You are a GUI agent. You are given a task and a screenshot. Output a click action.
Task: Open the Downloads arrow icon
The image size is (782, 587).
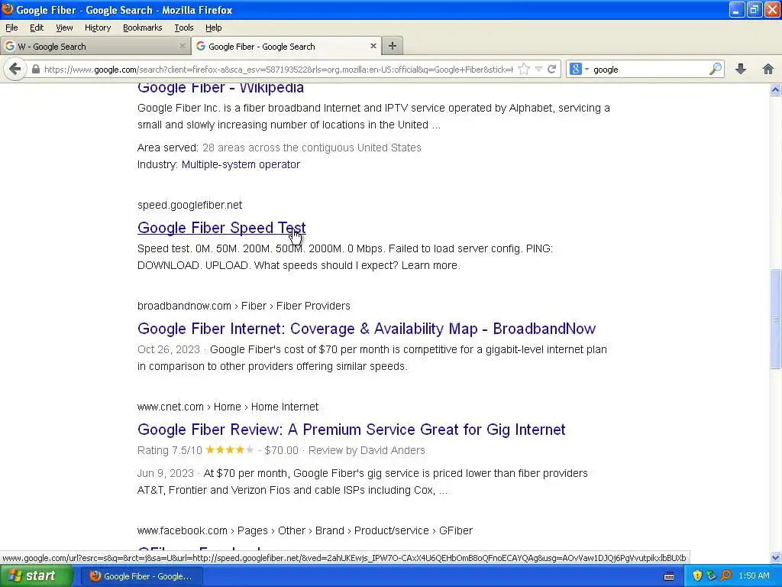(x=741, y=69)
